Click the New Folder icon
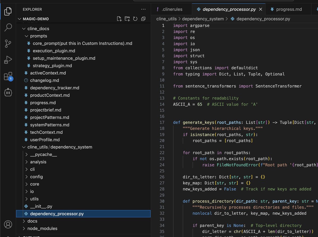The image size is (318, 237). pyautogui.click(x=127, y=19)
